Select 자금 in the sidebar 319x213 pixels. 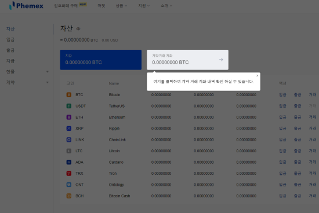coord(10,61)
